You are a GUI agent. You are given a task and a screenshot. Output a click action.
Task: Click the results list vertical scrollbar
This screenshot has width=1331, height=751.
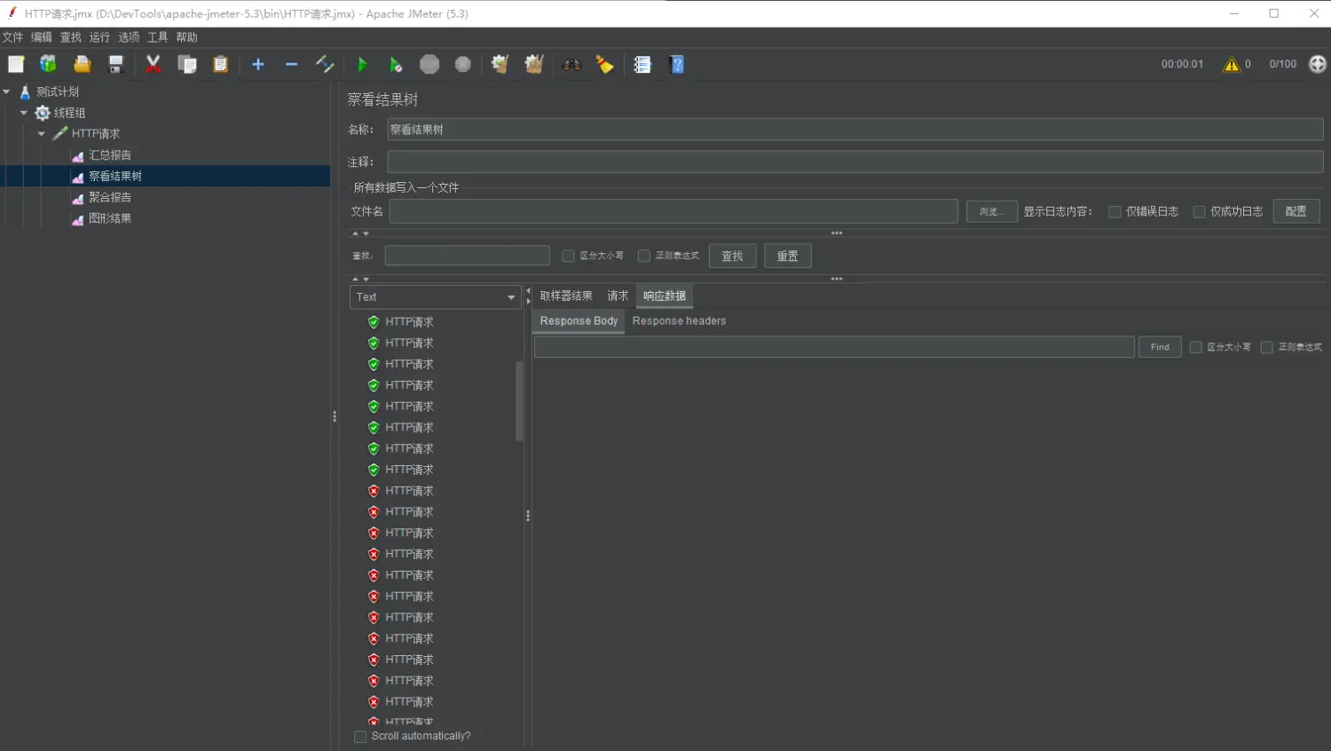[519, 399]
